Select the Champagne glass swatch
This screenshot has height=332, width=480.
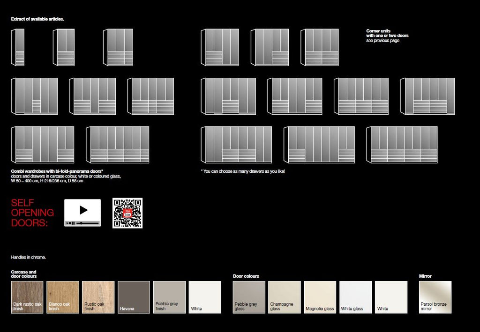(285, 297)
